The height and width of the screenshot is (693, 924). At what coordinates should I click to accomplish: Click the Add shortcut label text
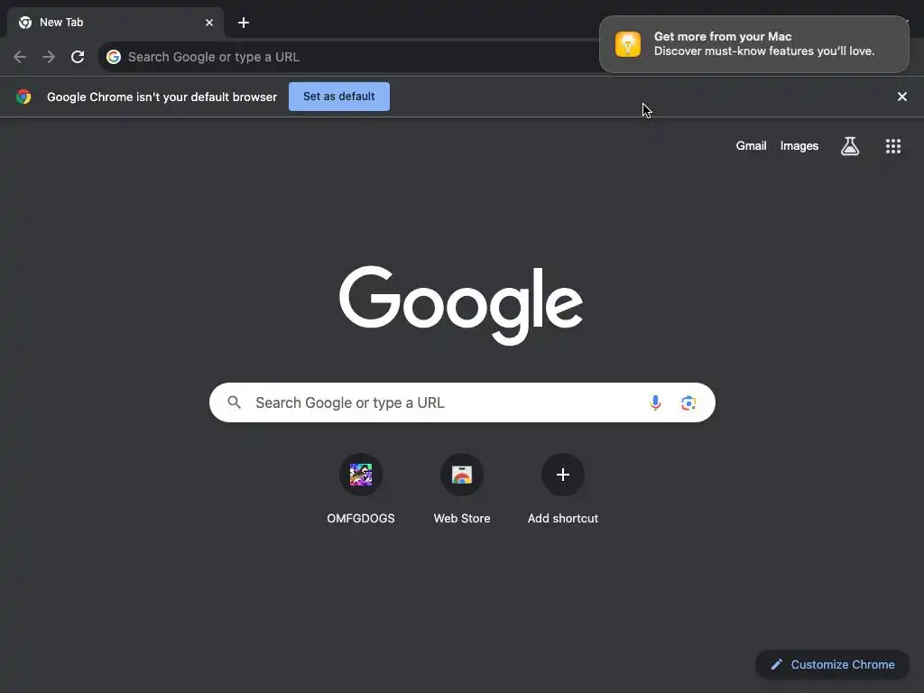pyautogui.click(x=563, y=518)
